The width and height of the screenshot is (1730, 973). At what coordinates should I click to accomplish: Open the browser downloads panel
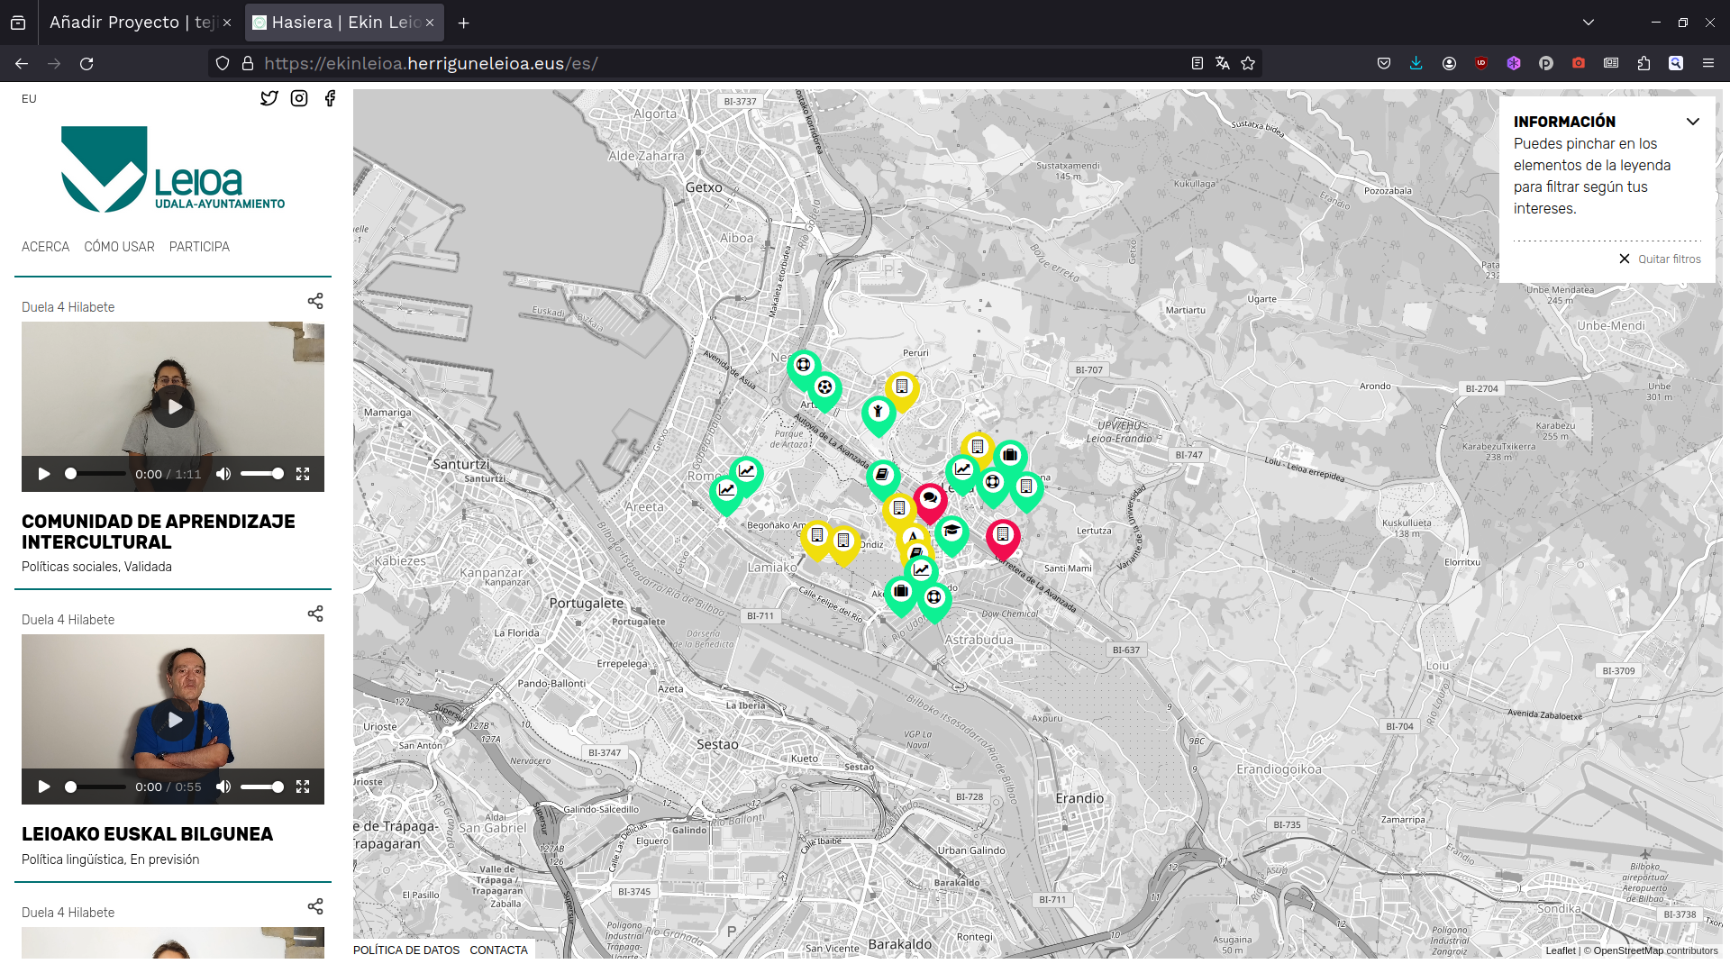pos(1416,63)
